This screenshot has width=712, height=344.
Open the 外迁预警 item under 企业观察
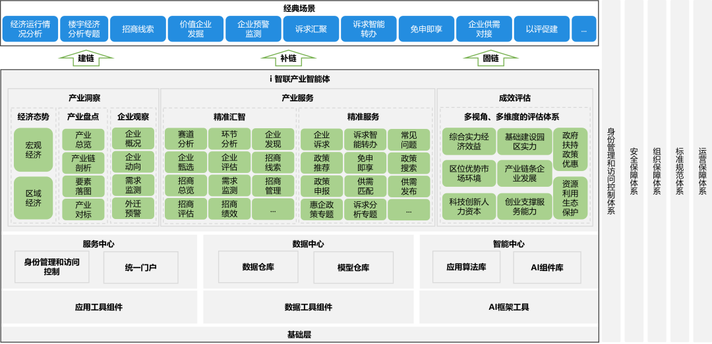click(x=133, y=209)
